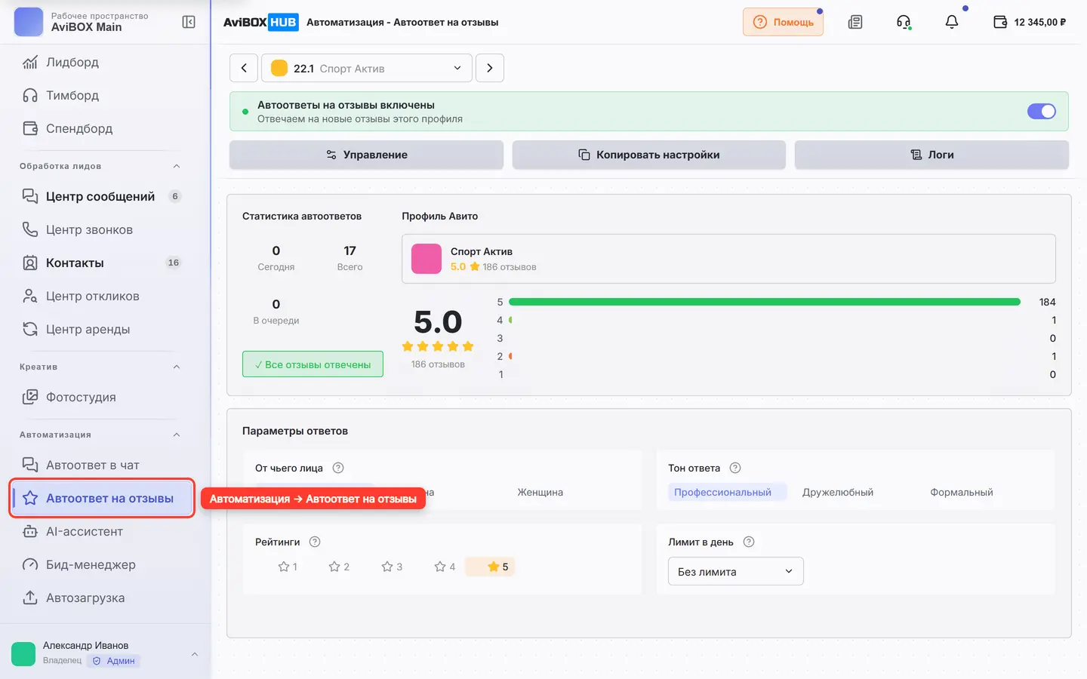This screenshot has width=1087, height=679.
Task: Click Копировать настройки
Action: pyautogui.click(x=648, y=155)
